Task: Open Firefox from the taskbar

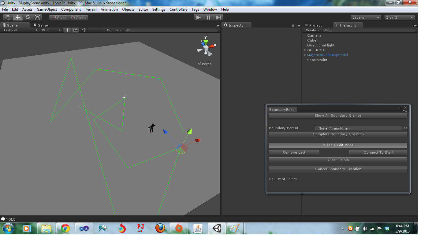Action: click(160, 228)
